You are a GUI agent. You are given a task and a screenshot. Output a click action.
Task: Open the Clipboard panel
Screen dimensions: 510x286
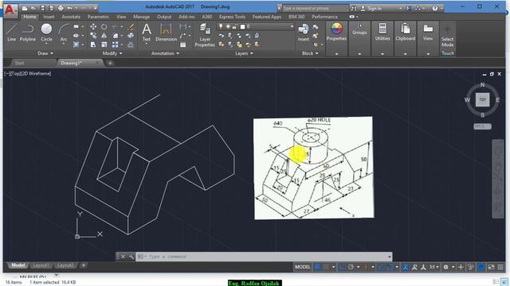(406, 32)
